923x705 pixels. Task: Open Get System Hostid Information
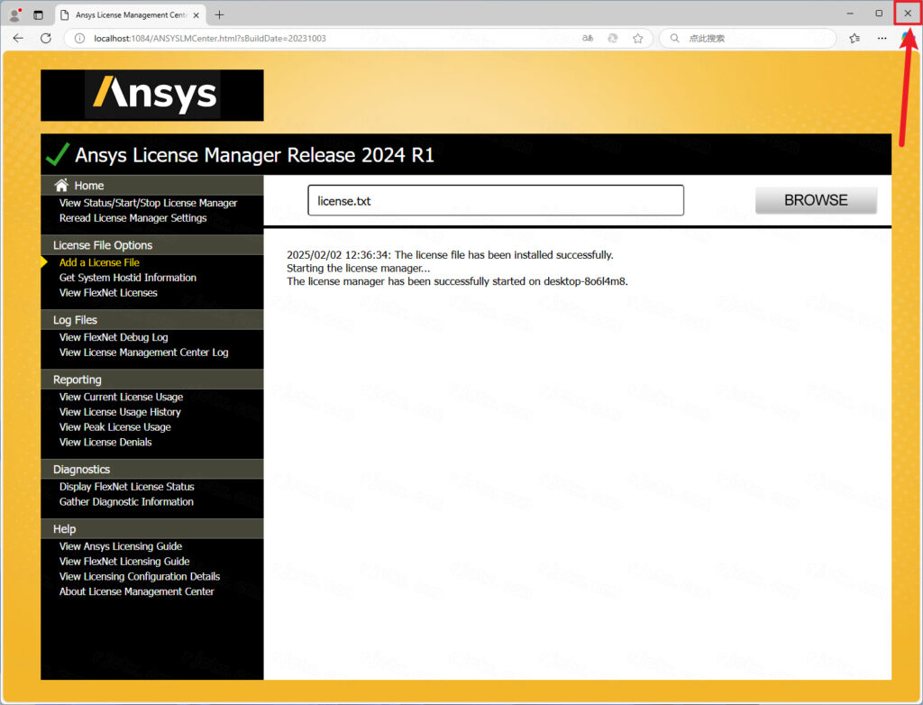[127, 278]
